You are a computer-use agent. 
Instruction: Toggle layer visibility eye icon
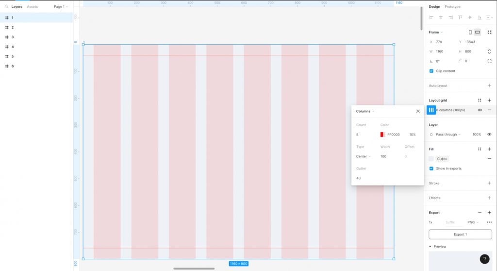coord(489,134)
